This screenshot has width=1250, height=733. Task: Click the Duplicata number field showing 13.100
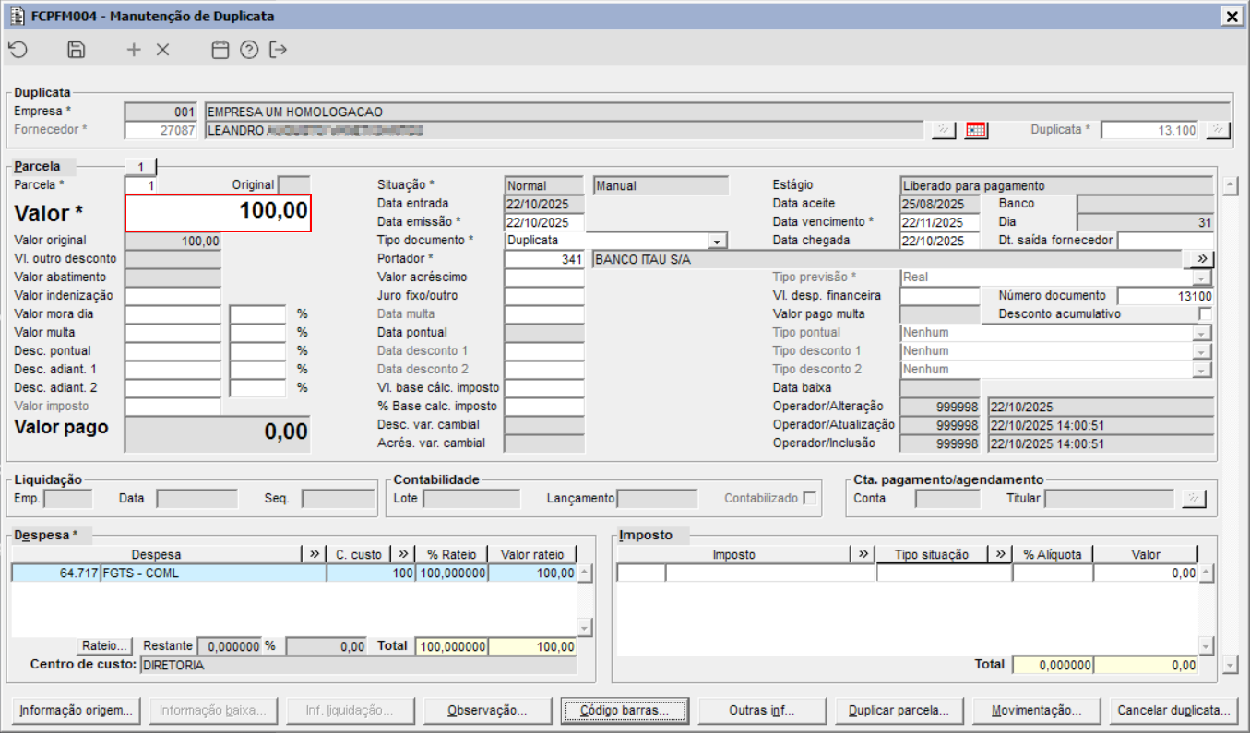click(x=1149, y=130)
